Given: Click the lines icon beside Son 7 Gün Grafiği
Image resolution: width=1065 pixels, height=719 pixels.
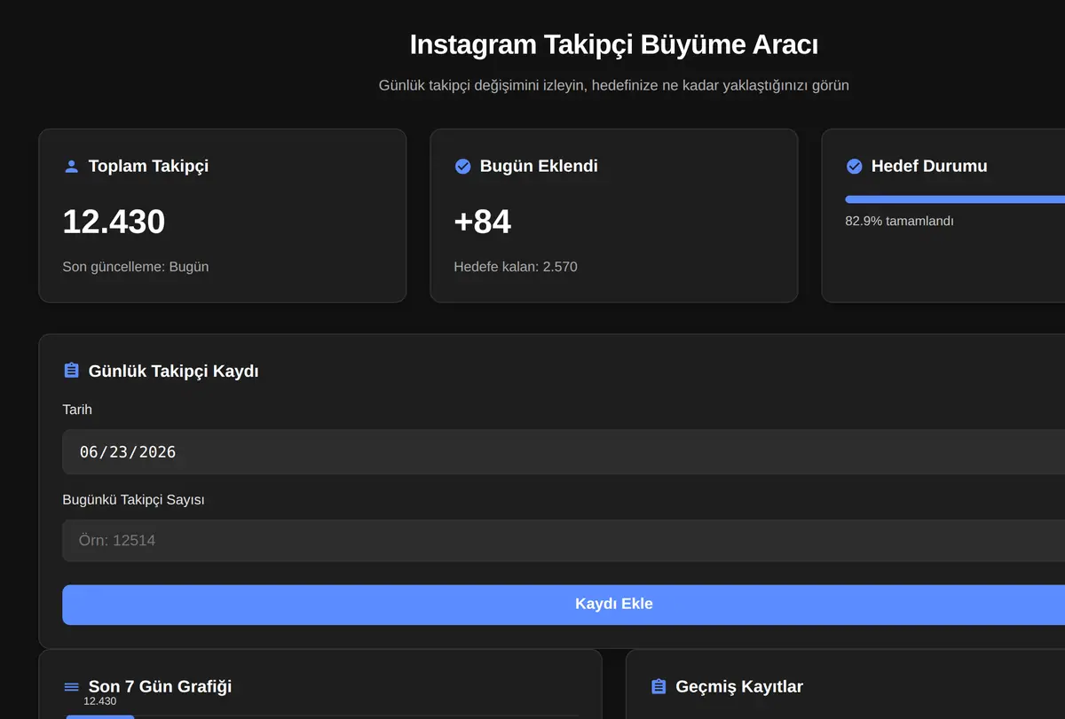Looking at the screenshot, I should pos(72,686).
